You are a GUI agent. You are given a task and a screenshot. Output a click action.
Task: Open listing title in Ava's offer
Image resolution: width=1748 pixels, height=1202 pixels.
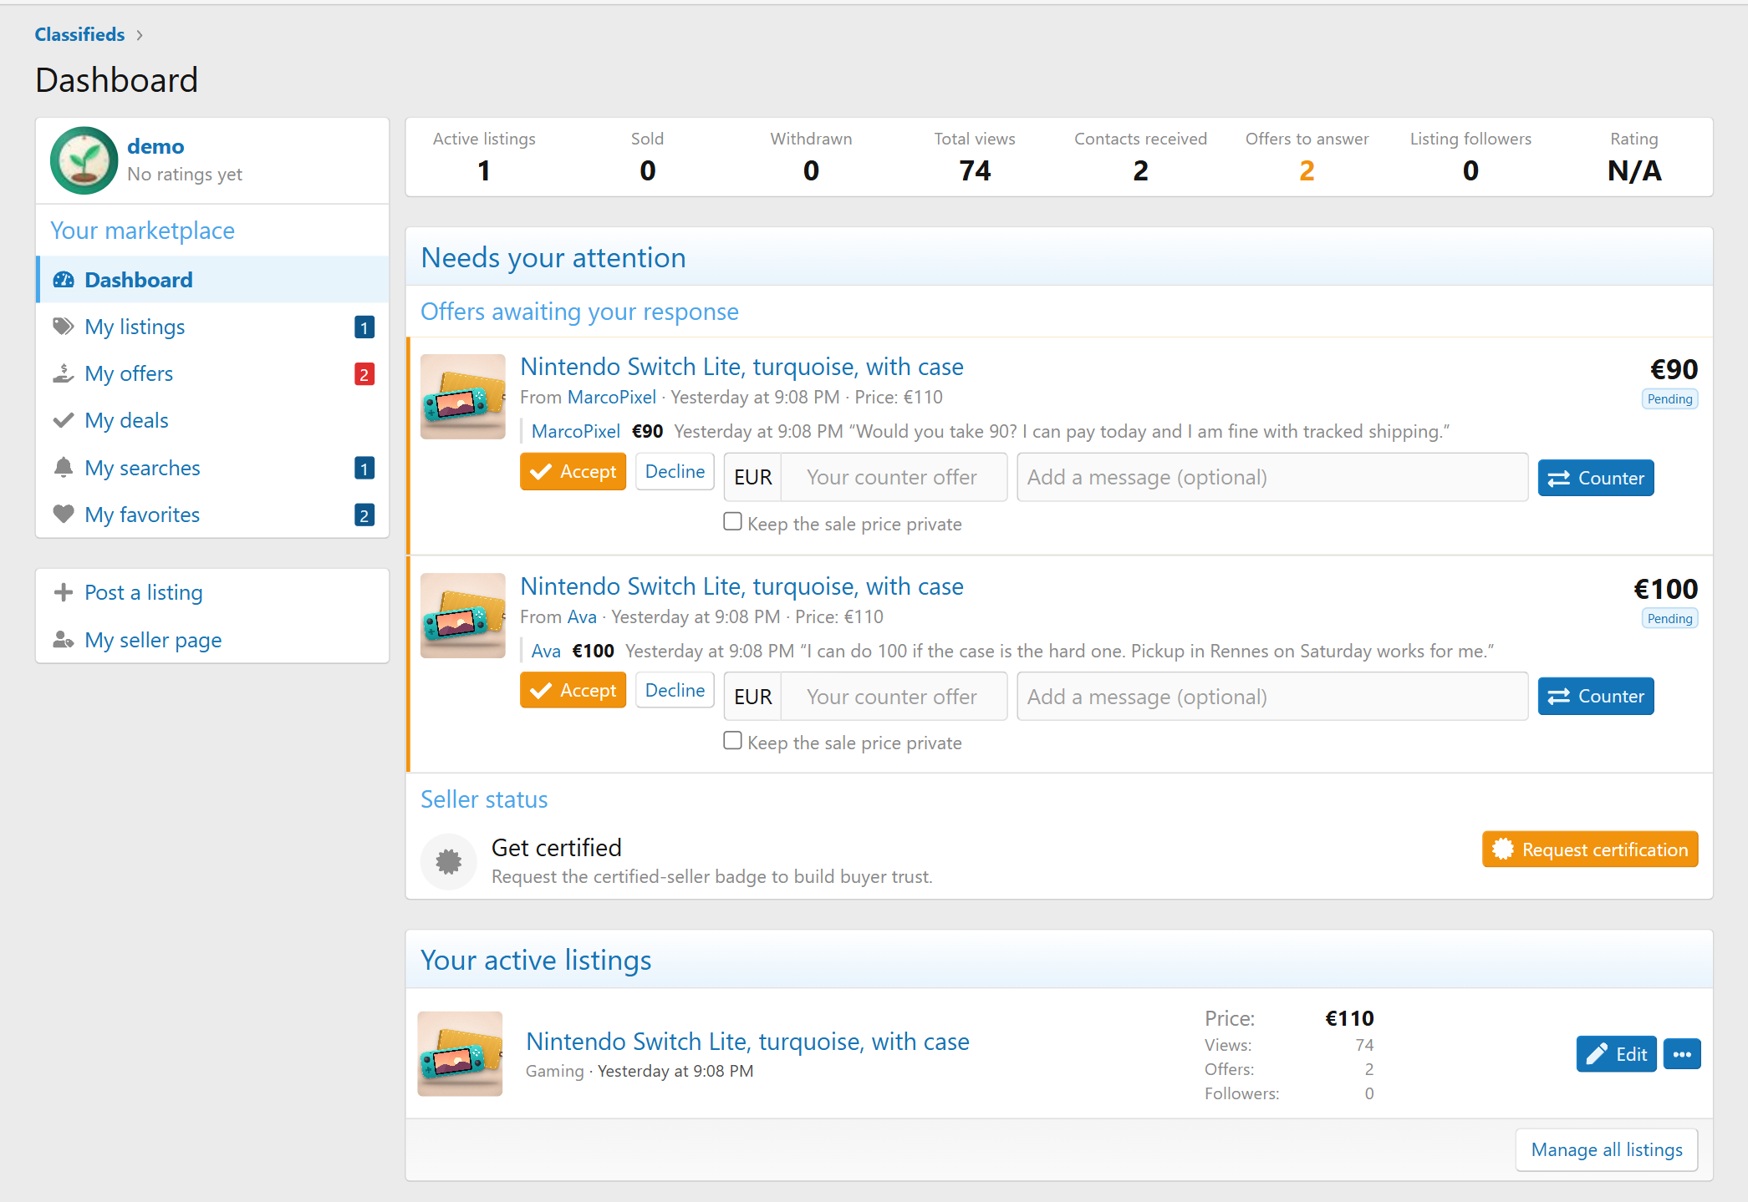point(741,586)
